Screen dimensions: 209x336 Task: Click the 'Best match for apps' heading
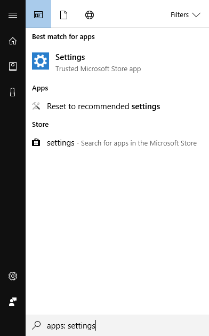[x=63, y=36]
